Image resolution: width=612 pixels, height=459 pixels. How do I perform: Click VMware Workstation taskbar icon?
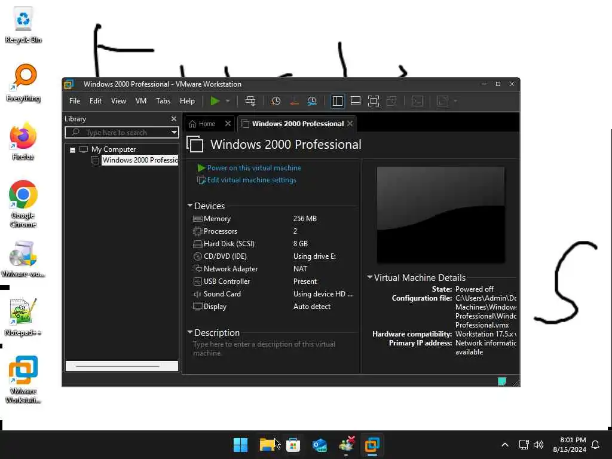point(372,445)
